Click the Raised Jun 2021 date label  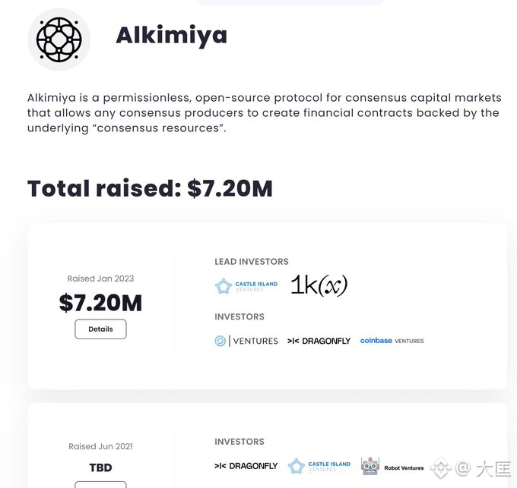tap(100, 446)
